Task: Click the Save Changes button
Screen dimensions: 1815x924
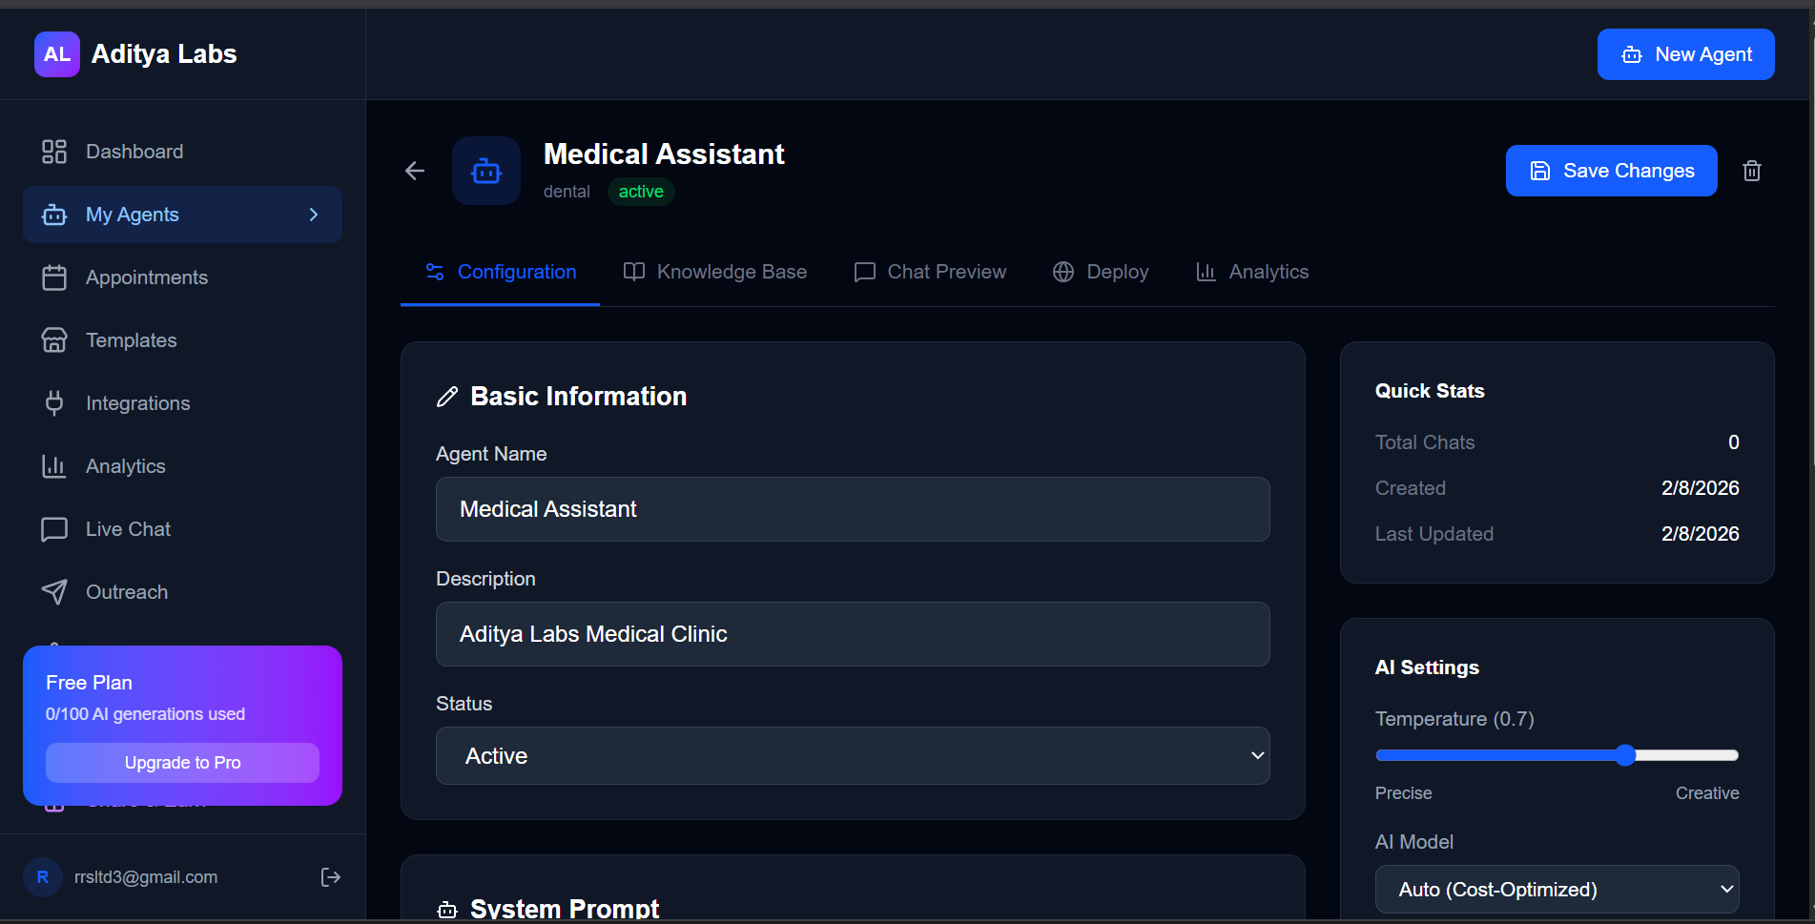Action: pos(1611,171)
